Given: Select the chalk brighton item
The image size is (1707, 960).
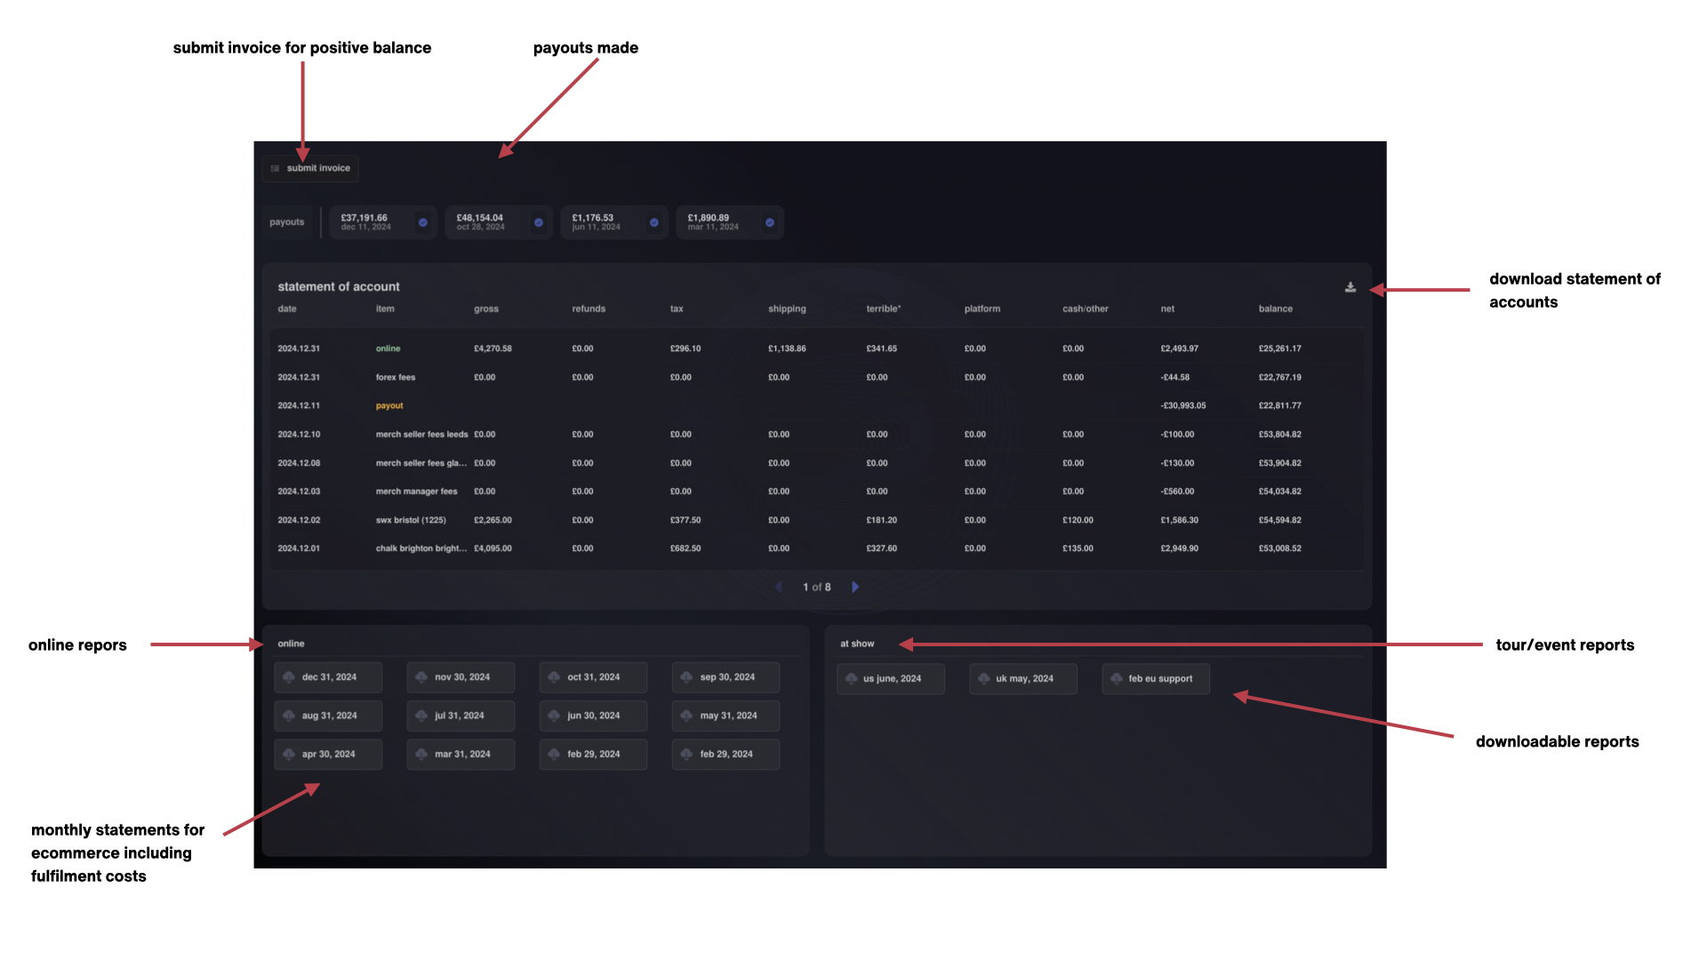Looking at the screenshot, I should click(421, 548).
